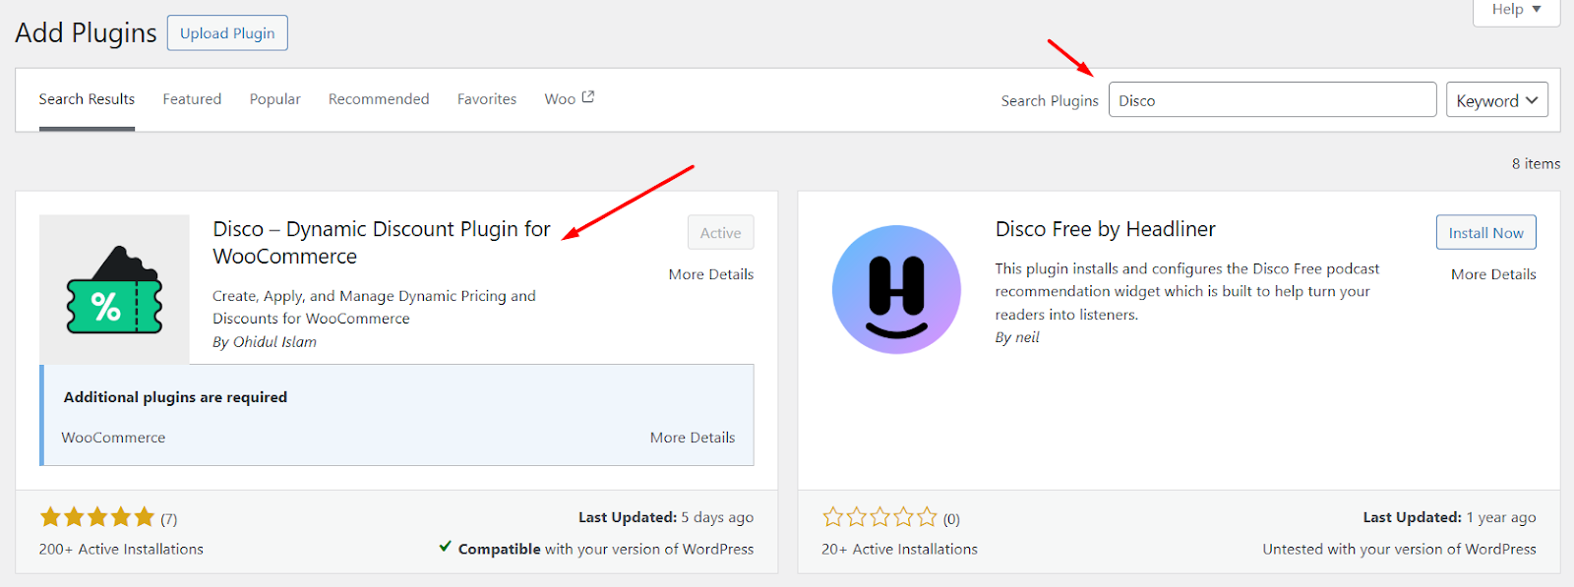Click the (0) ratings count
Screen dimensions: 1574x587
click(951, 519)
